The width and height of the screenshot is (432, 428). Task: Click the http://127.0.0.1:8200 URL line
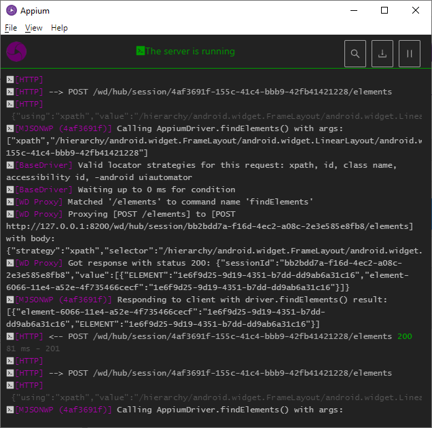click(210, 226)
